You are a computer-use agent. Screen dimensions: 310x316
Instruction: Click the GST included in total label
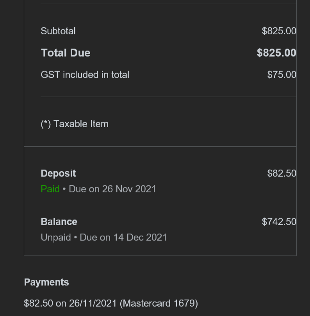coord(85,75)
